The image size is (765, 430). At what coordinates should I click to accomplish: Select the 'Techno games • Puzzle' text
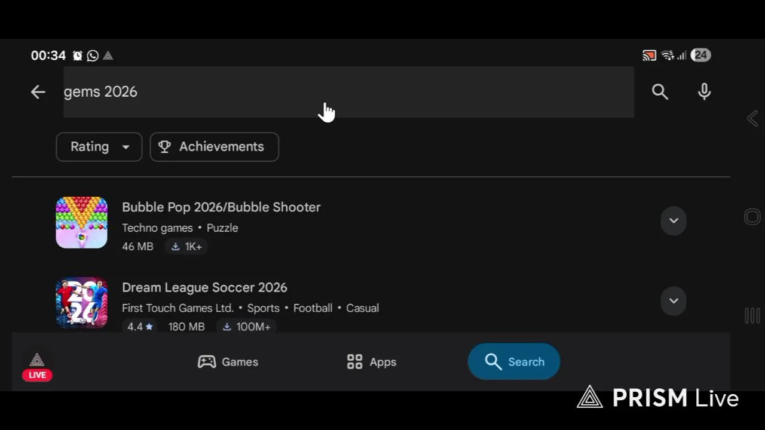click(180, 228)
